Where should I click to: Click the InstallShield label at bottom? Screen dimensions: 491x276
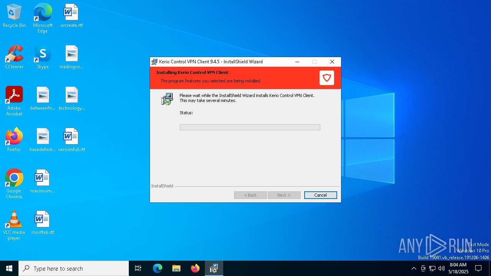pos(162,186)
